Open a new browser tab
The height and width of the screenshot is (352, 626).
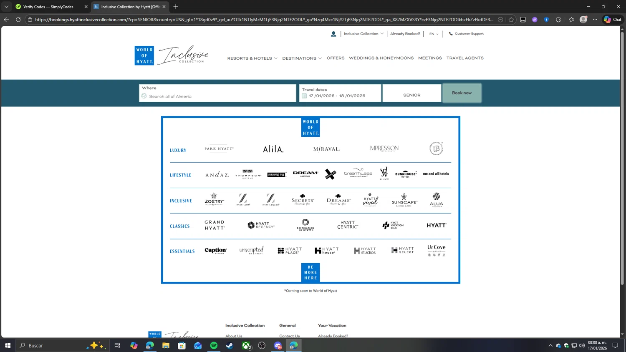pyautogui.click(x=176, y=7)
